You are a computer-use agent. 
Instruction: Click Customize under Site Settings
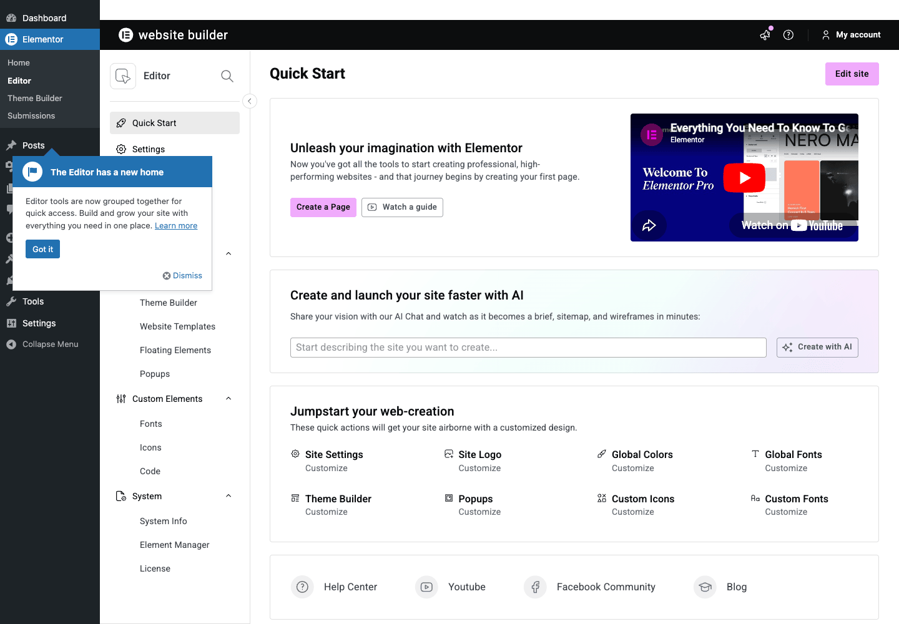tap(327, 468)
